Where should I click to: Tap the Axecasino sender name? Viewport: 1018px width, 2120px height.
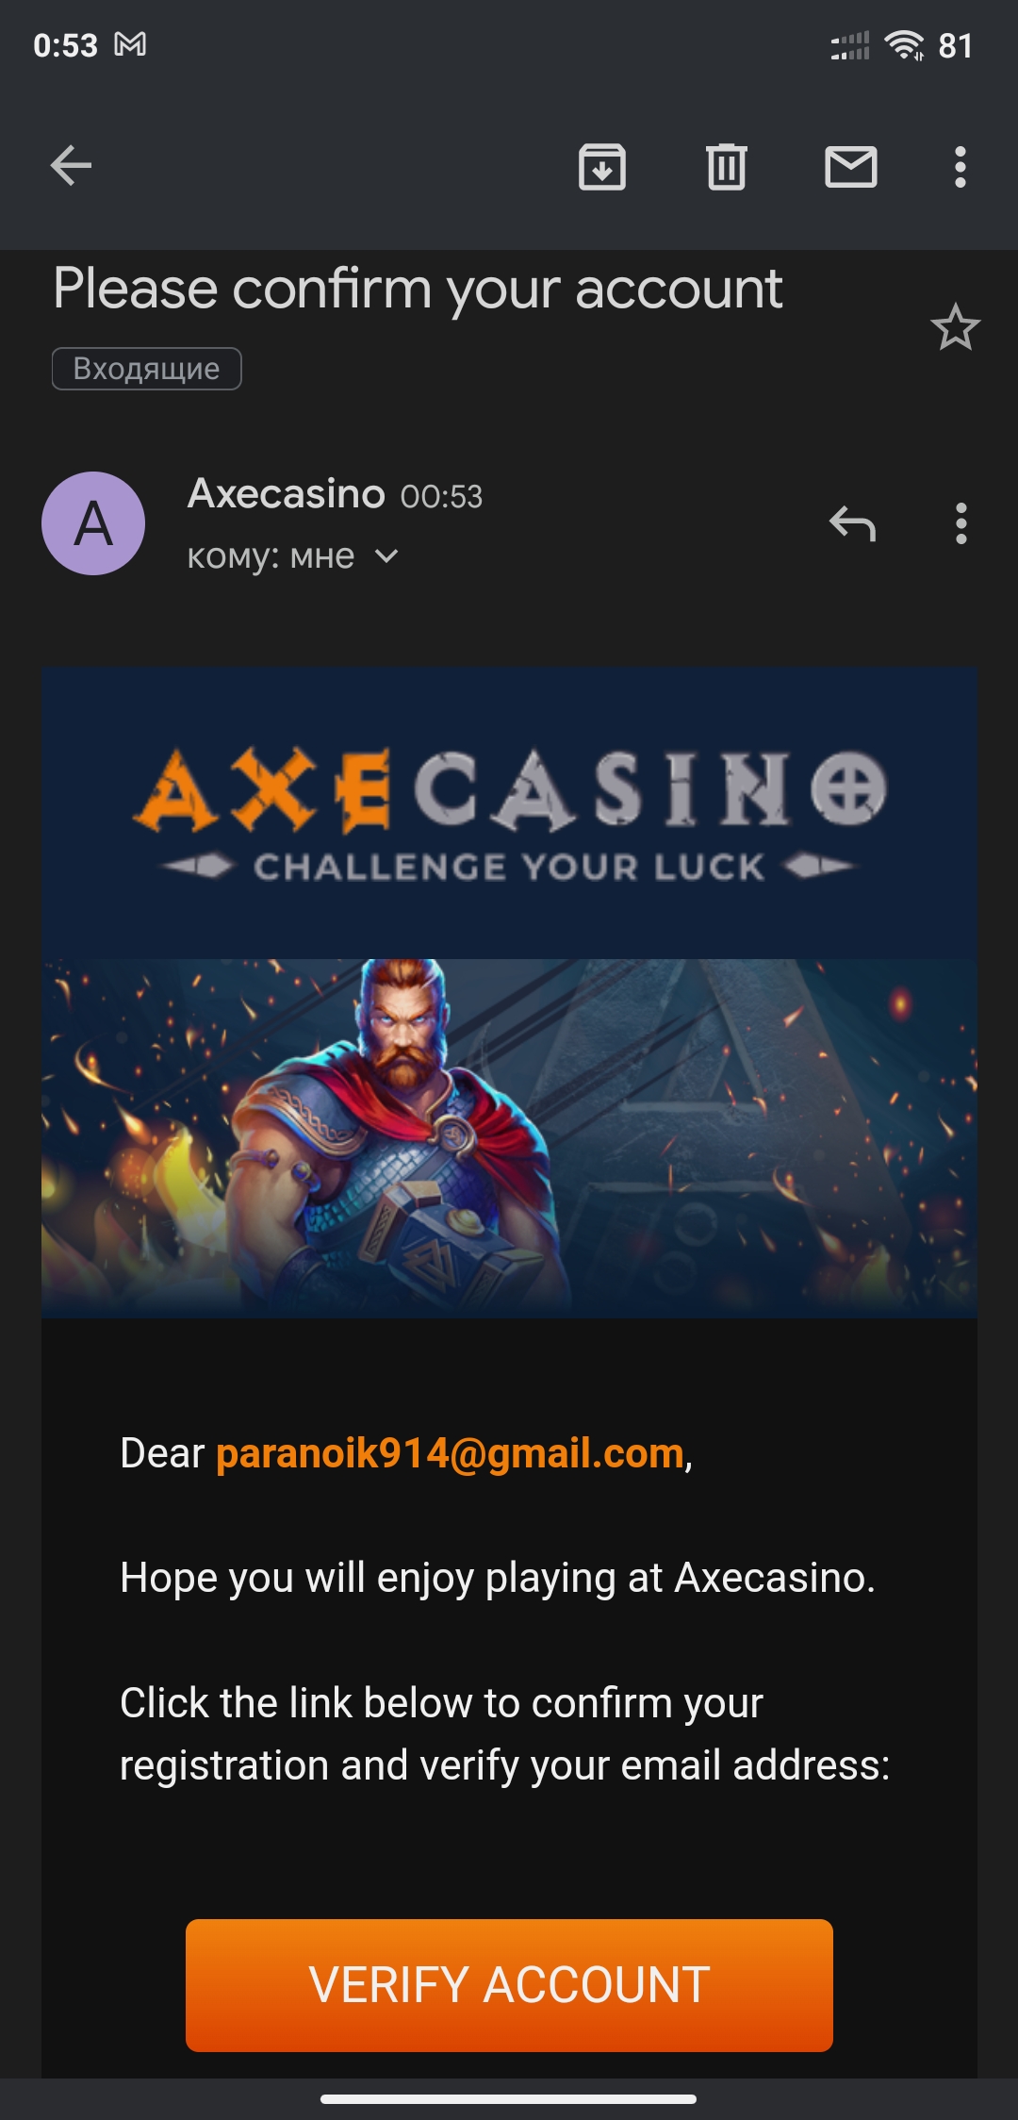pos(287,494)
